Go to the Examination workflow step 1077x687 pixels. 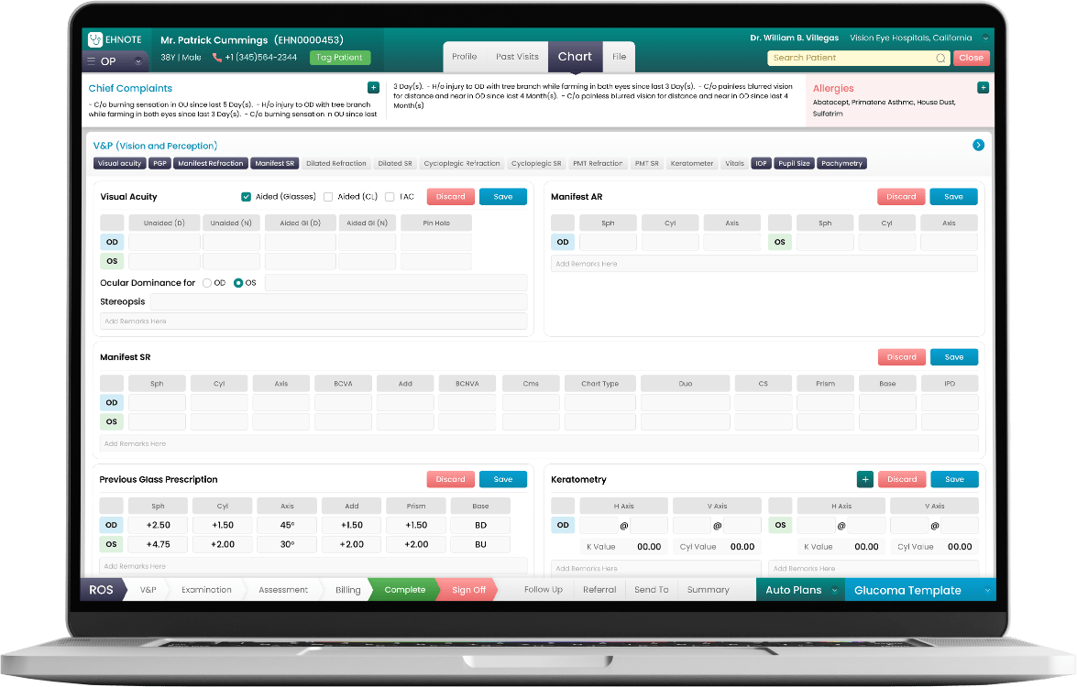click(206, 590)
